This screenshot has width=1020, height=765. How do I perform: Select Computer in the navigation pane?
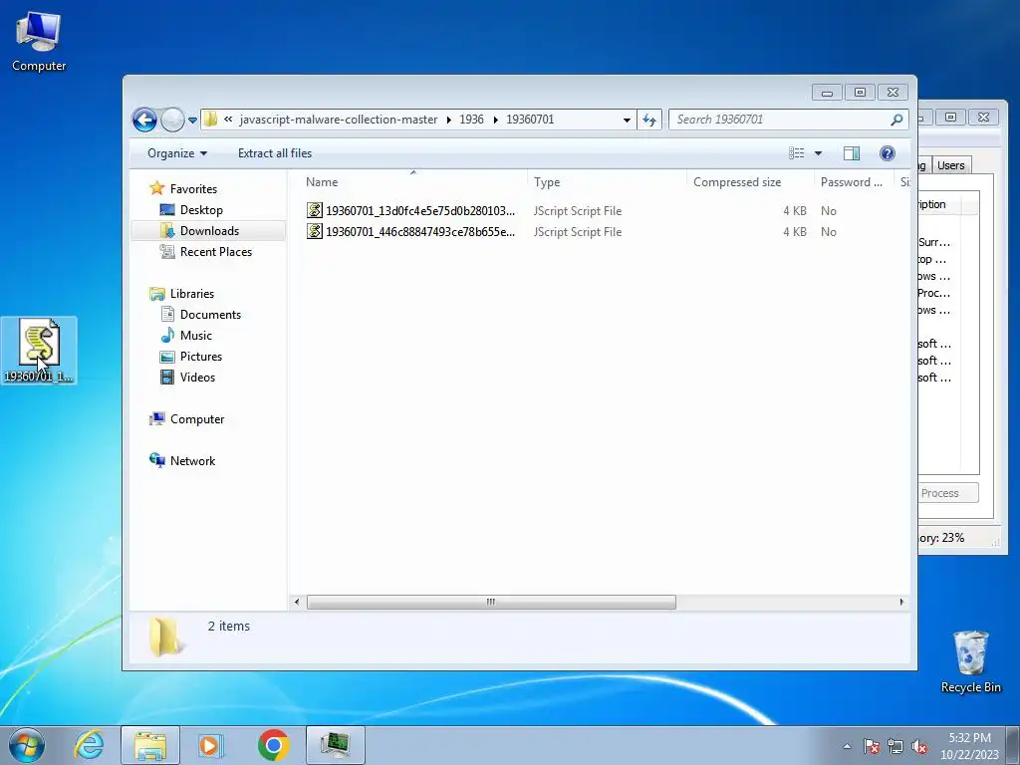pos(197,419)
